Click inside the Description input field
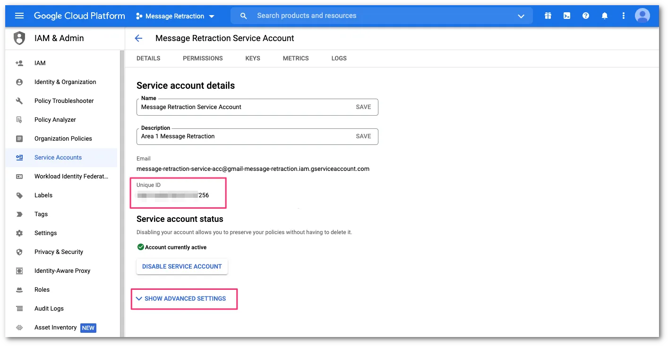The height and width of the screenshot is (346, 668). [x=236, y=136]
